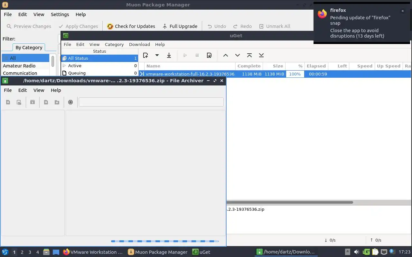Open the application launcher menu icon
This screenshot has height=257, width=412.
[x=5, y=252]
